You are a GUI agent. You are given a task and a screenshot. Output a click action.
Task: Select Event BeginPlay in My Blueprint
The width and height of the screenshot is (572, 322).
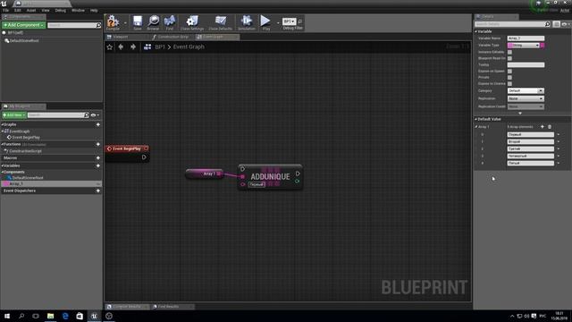(26, 138)
